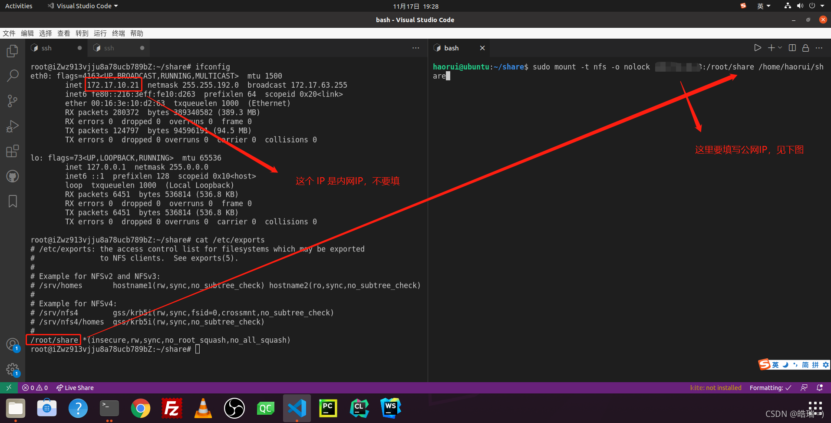Expand the Visual Studio Code app menu

83,6
